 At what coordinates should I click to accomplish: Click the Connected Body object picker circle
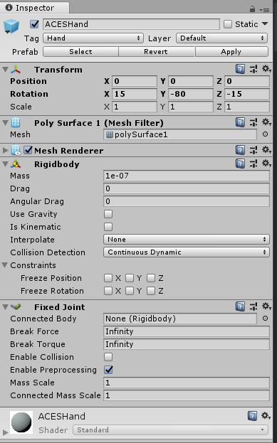pos(265,319)
